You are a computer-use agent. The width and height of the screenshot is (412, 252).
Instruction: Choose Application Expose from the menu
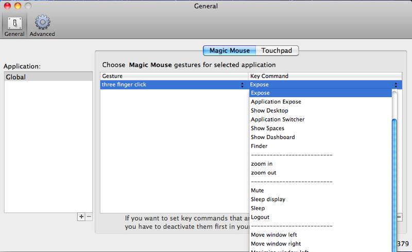320,102
